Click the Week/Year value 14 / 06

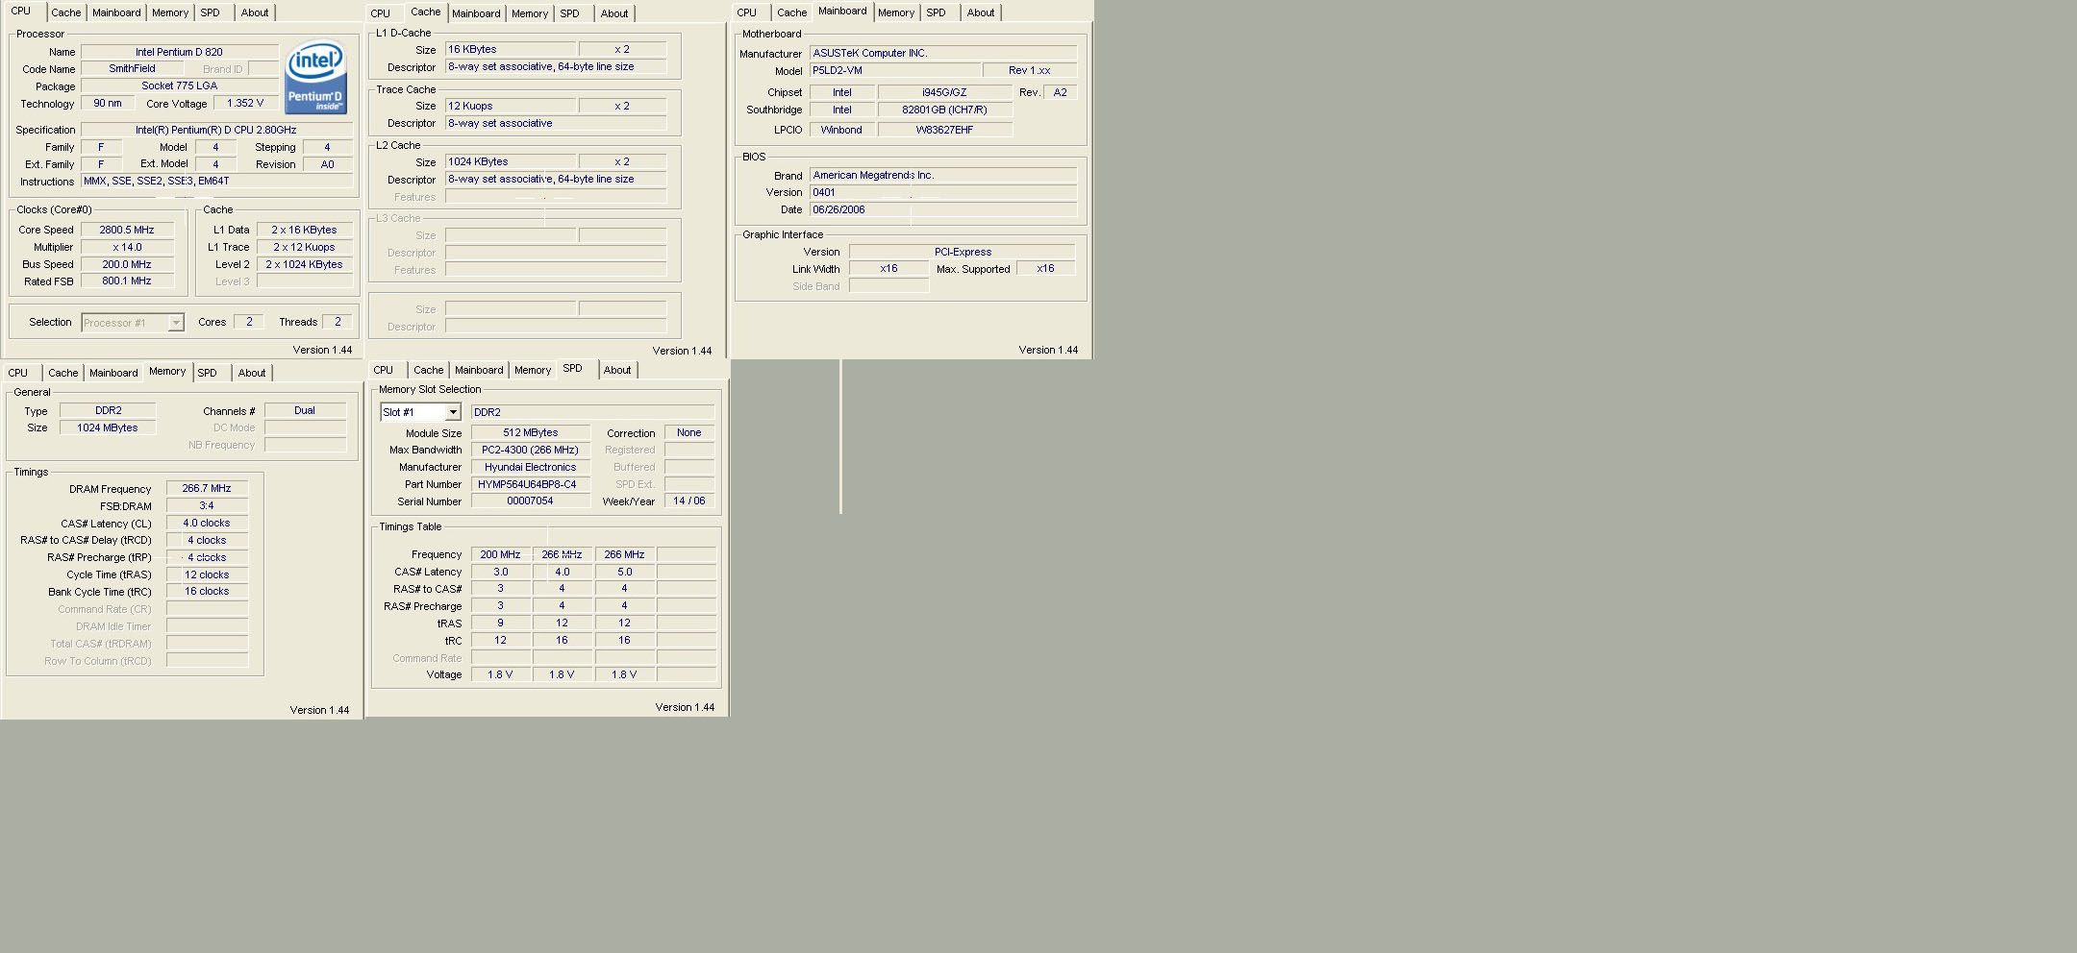click(689, 501)
